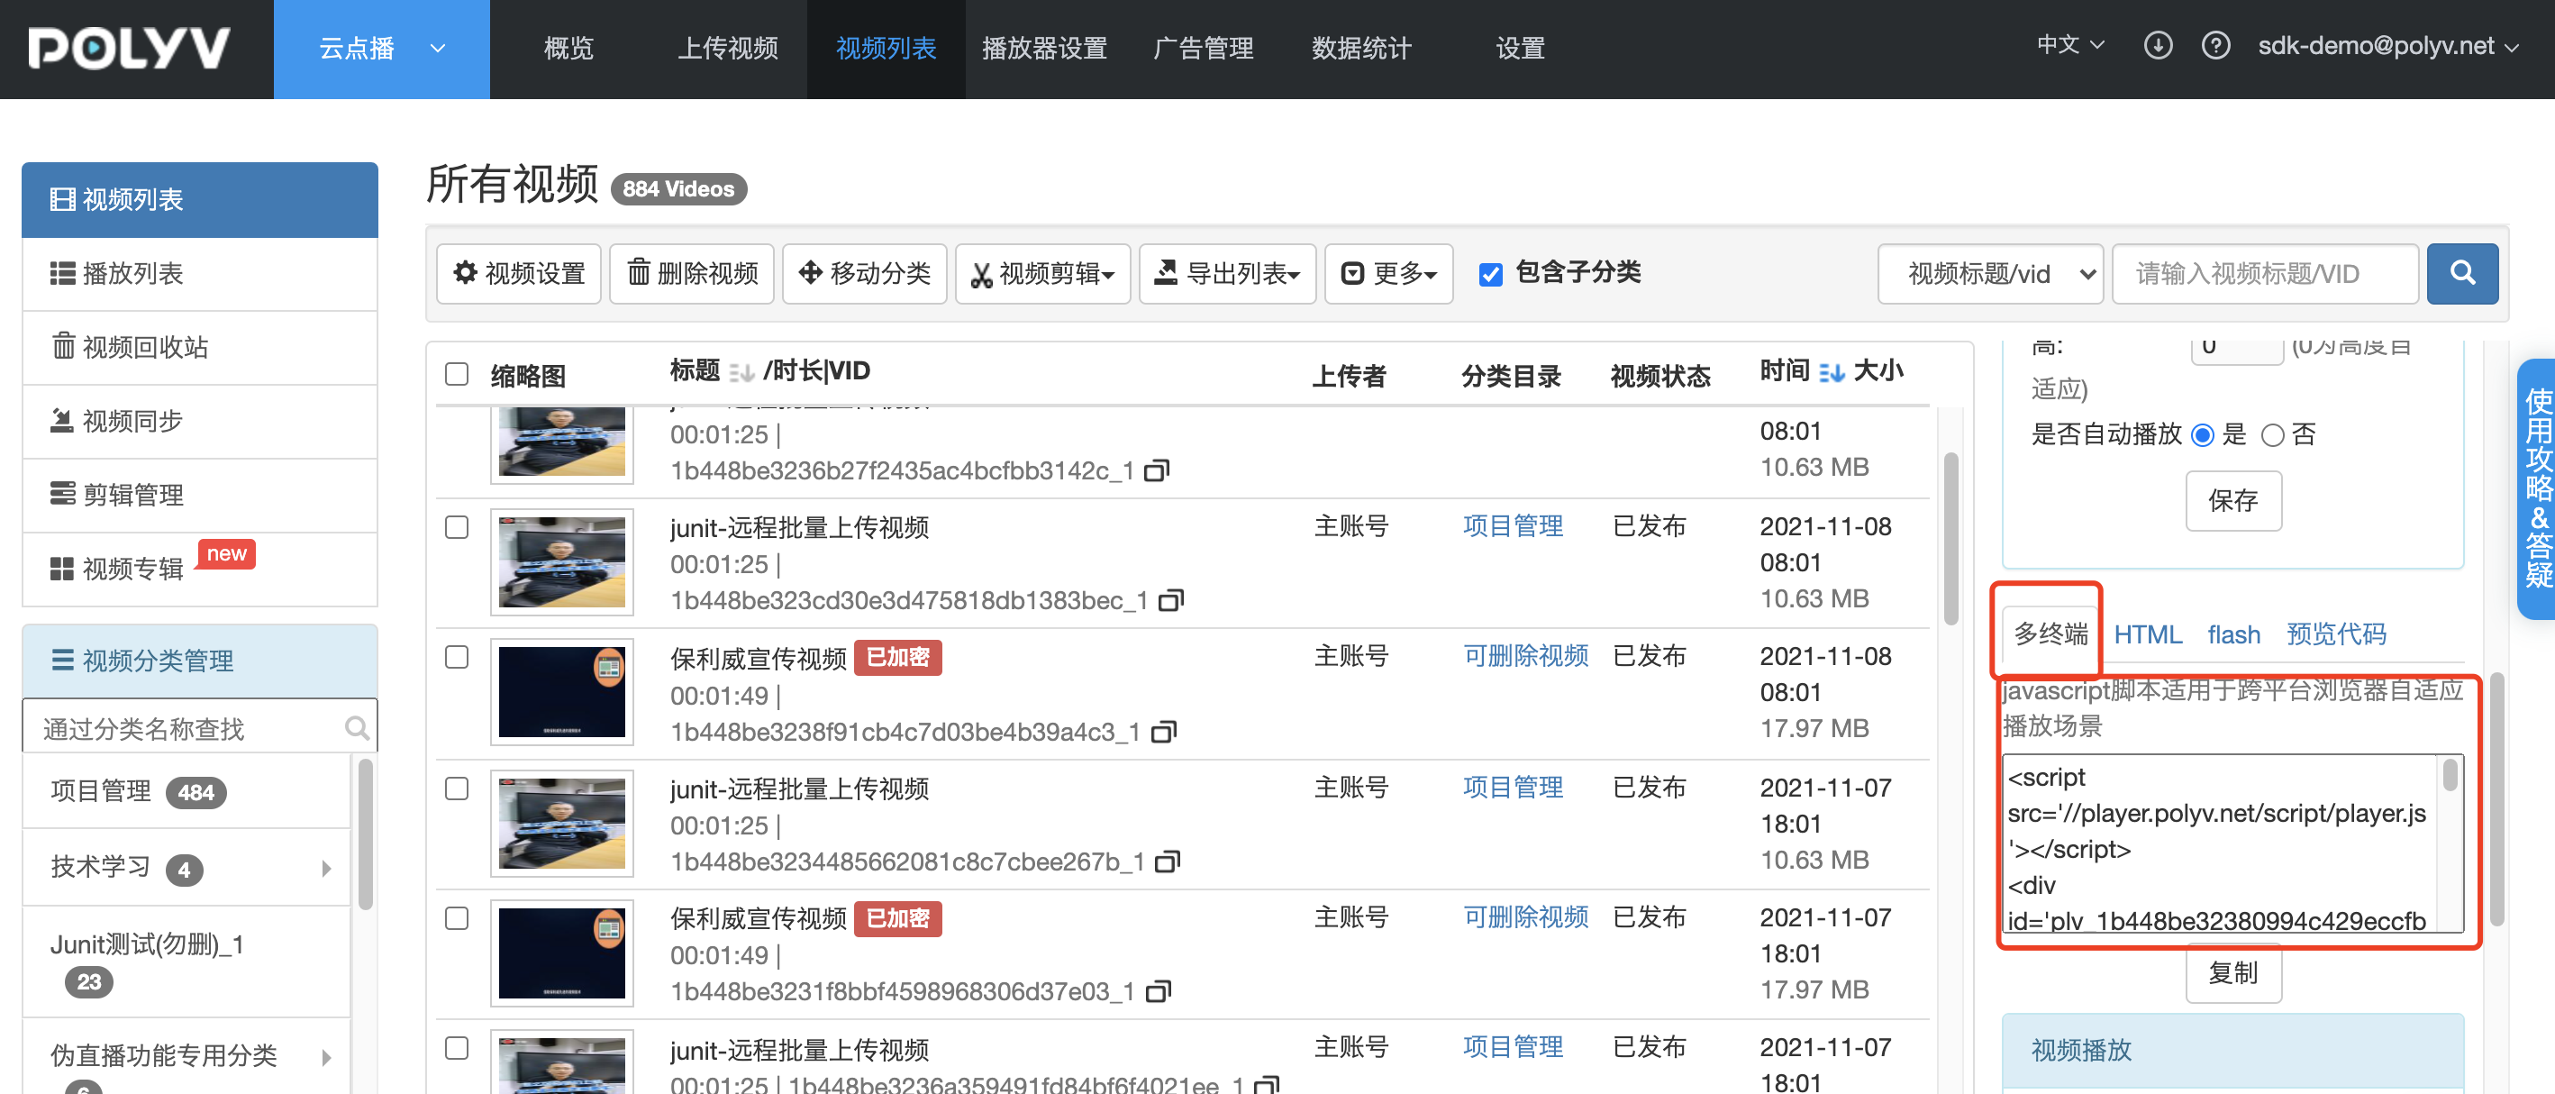
Task: Click the category search magnifier icon
Action: click(x=357, y=728)
